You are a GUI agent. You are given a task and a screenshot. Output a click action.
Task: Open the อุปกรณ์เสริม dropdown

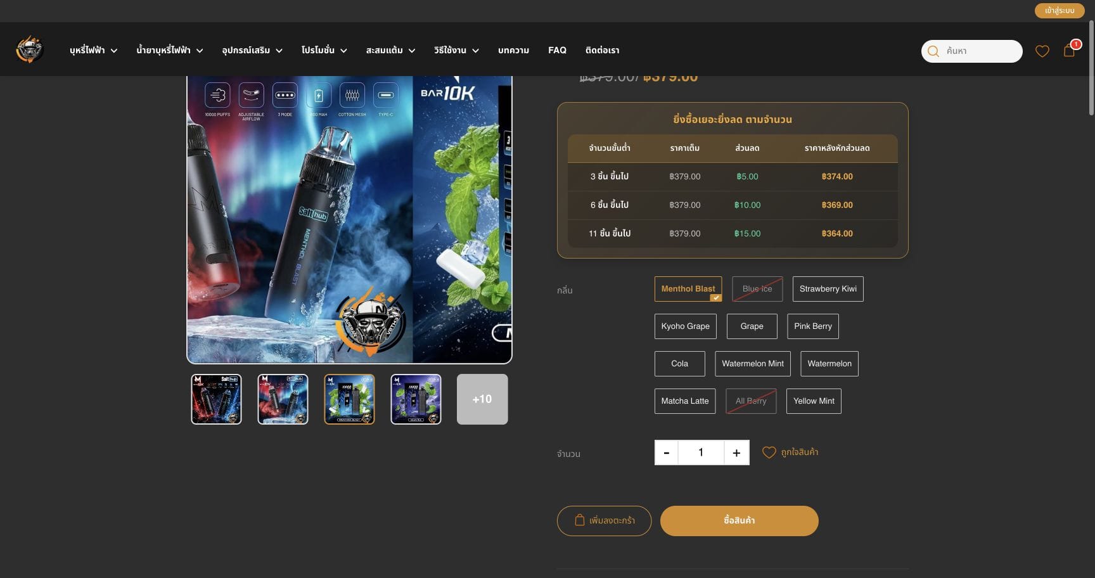(x=252, y=50)
